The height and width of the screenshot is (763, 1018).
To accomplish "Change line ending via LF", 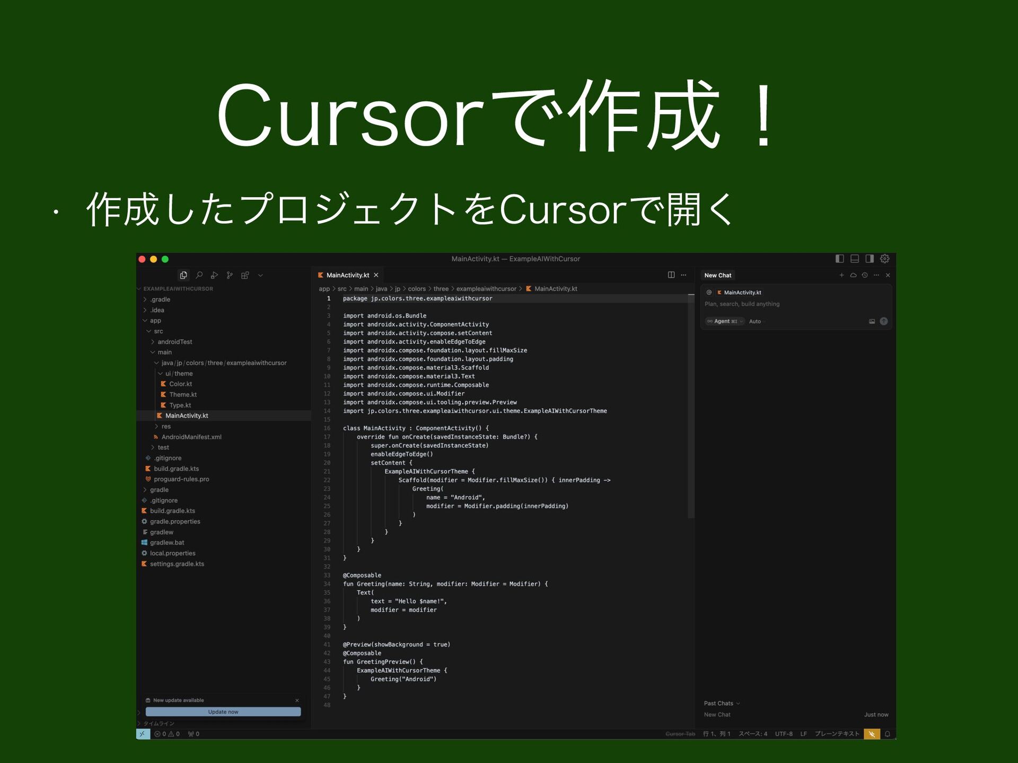I will coord(803,734).
